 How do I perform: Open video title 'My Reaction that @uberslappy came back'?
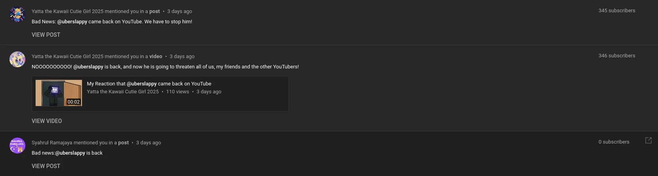click(x=149, y=83)
